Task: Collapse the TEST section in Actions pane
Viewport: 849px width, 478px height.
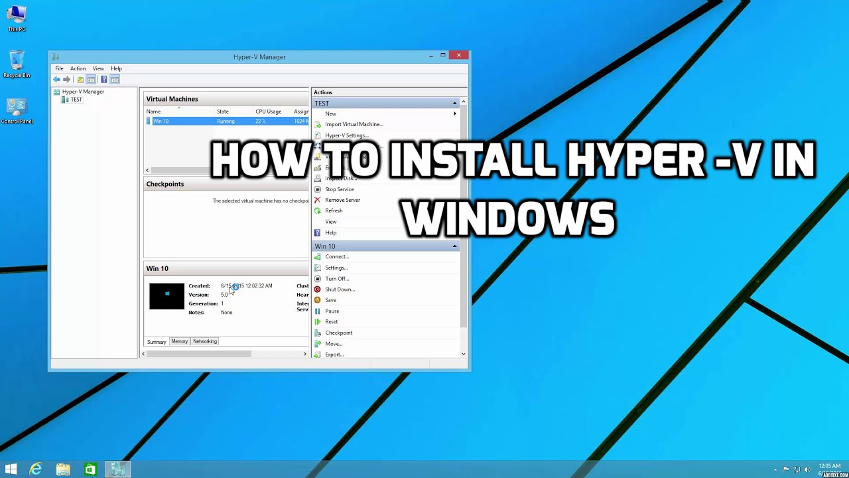Action: tap(454, 103)
